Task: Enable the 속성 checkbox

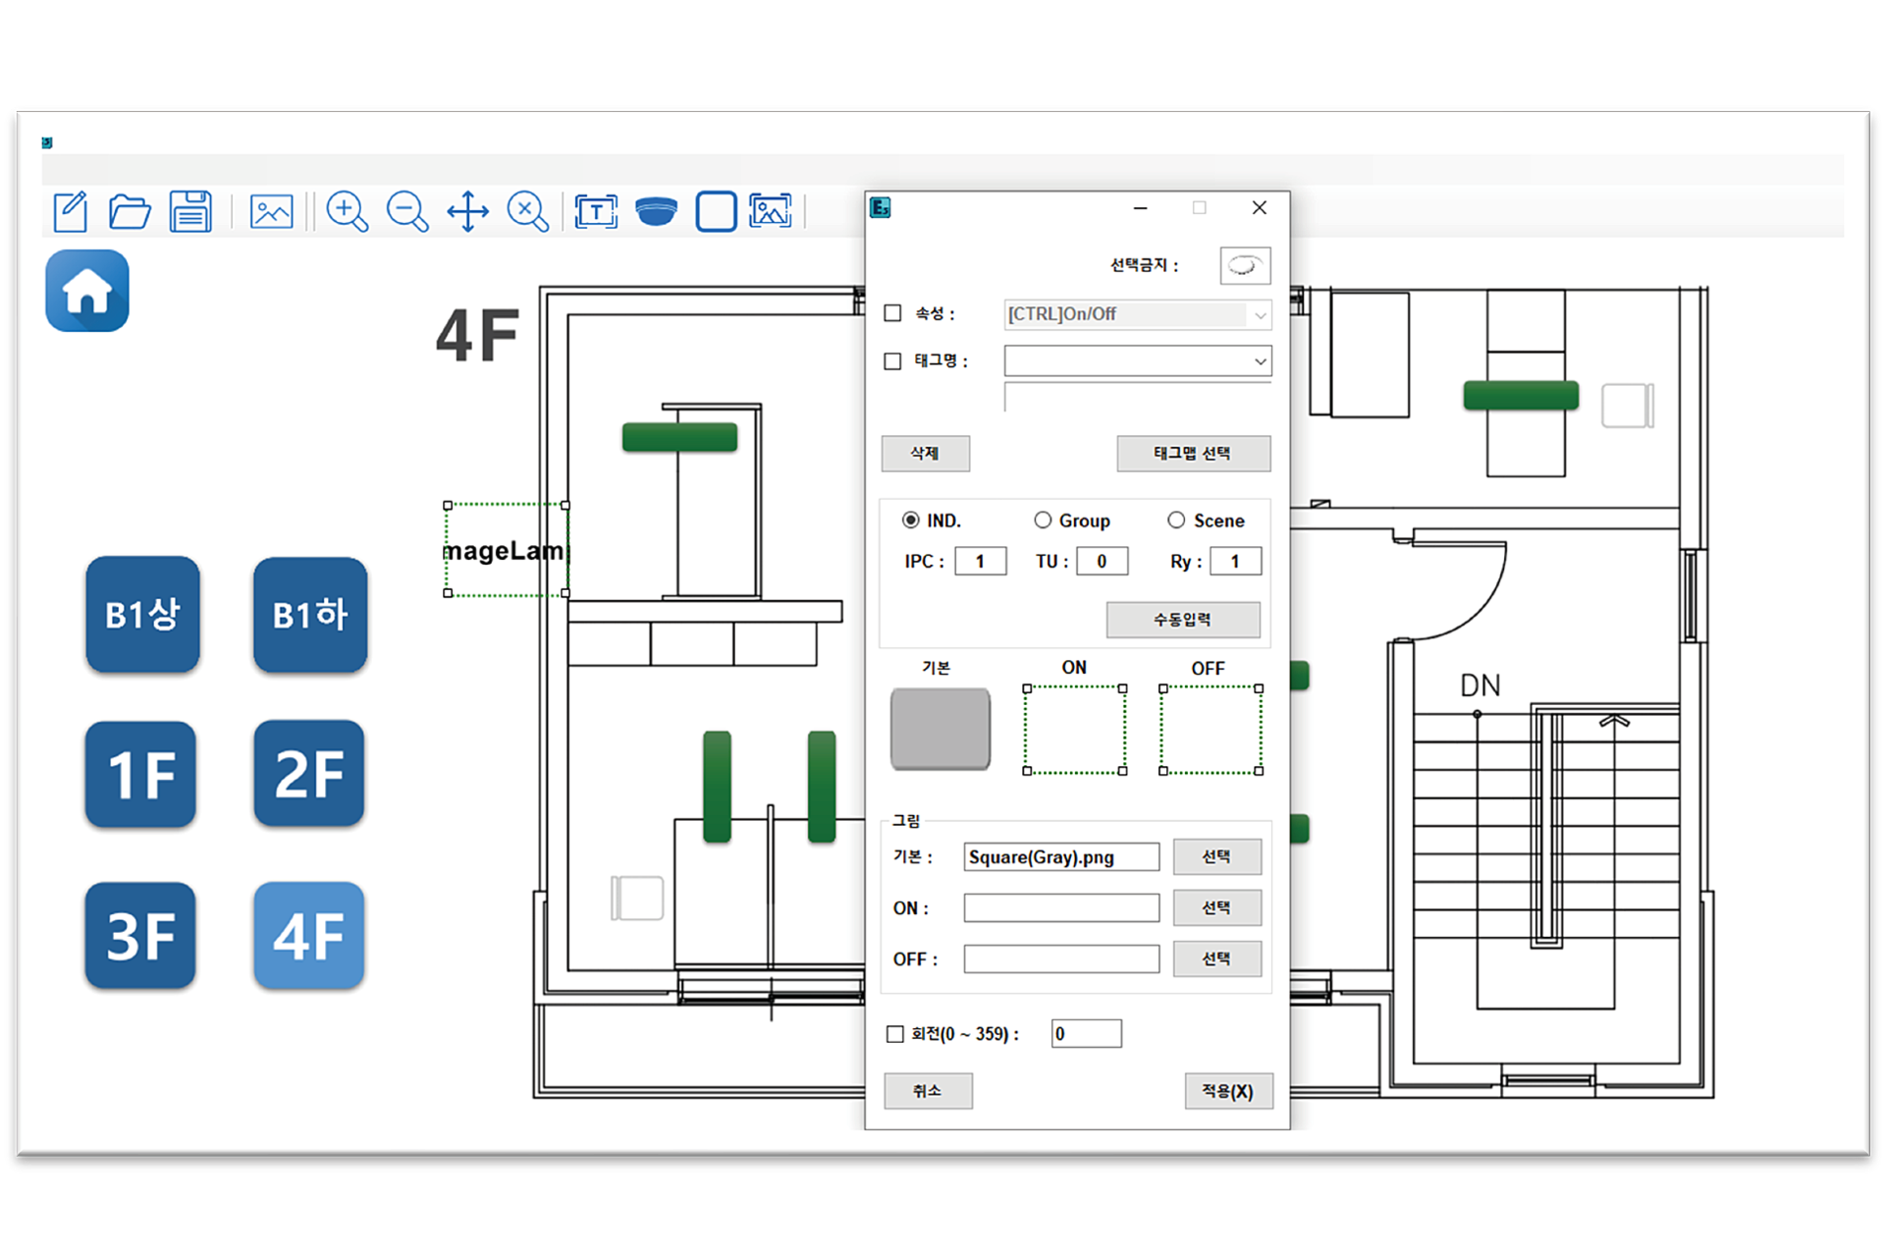Action: 892,313
